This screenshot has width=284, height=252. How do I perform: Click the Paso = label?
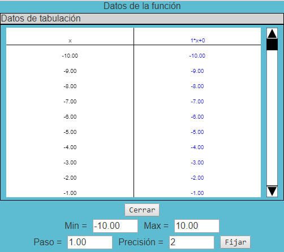(48, 242)
